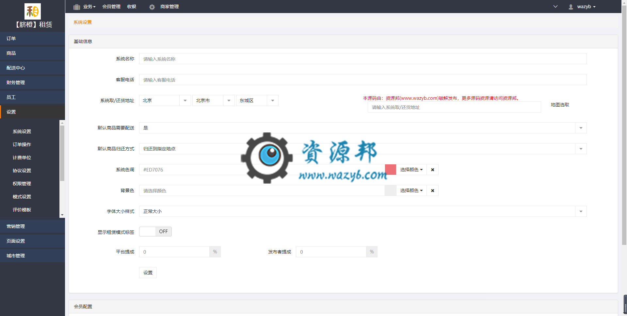Click the gear icon beside 商家管理

click(152, 7)
